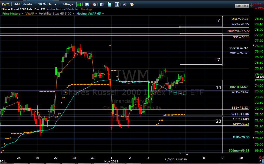The image size is (264, 164).
Task: Click the Moving VWAP 65 label
Action: (x=88, y=14)
